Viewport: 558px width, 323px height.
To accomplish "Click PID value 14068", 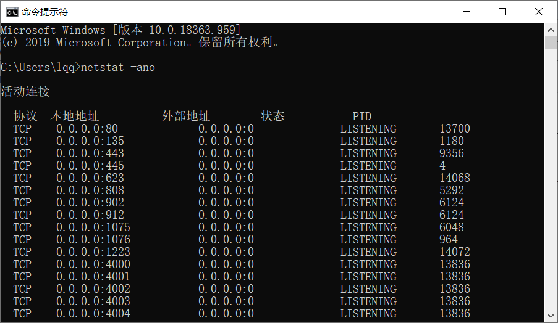I will (455, 178).
